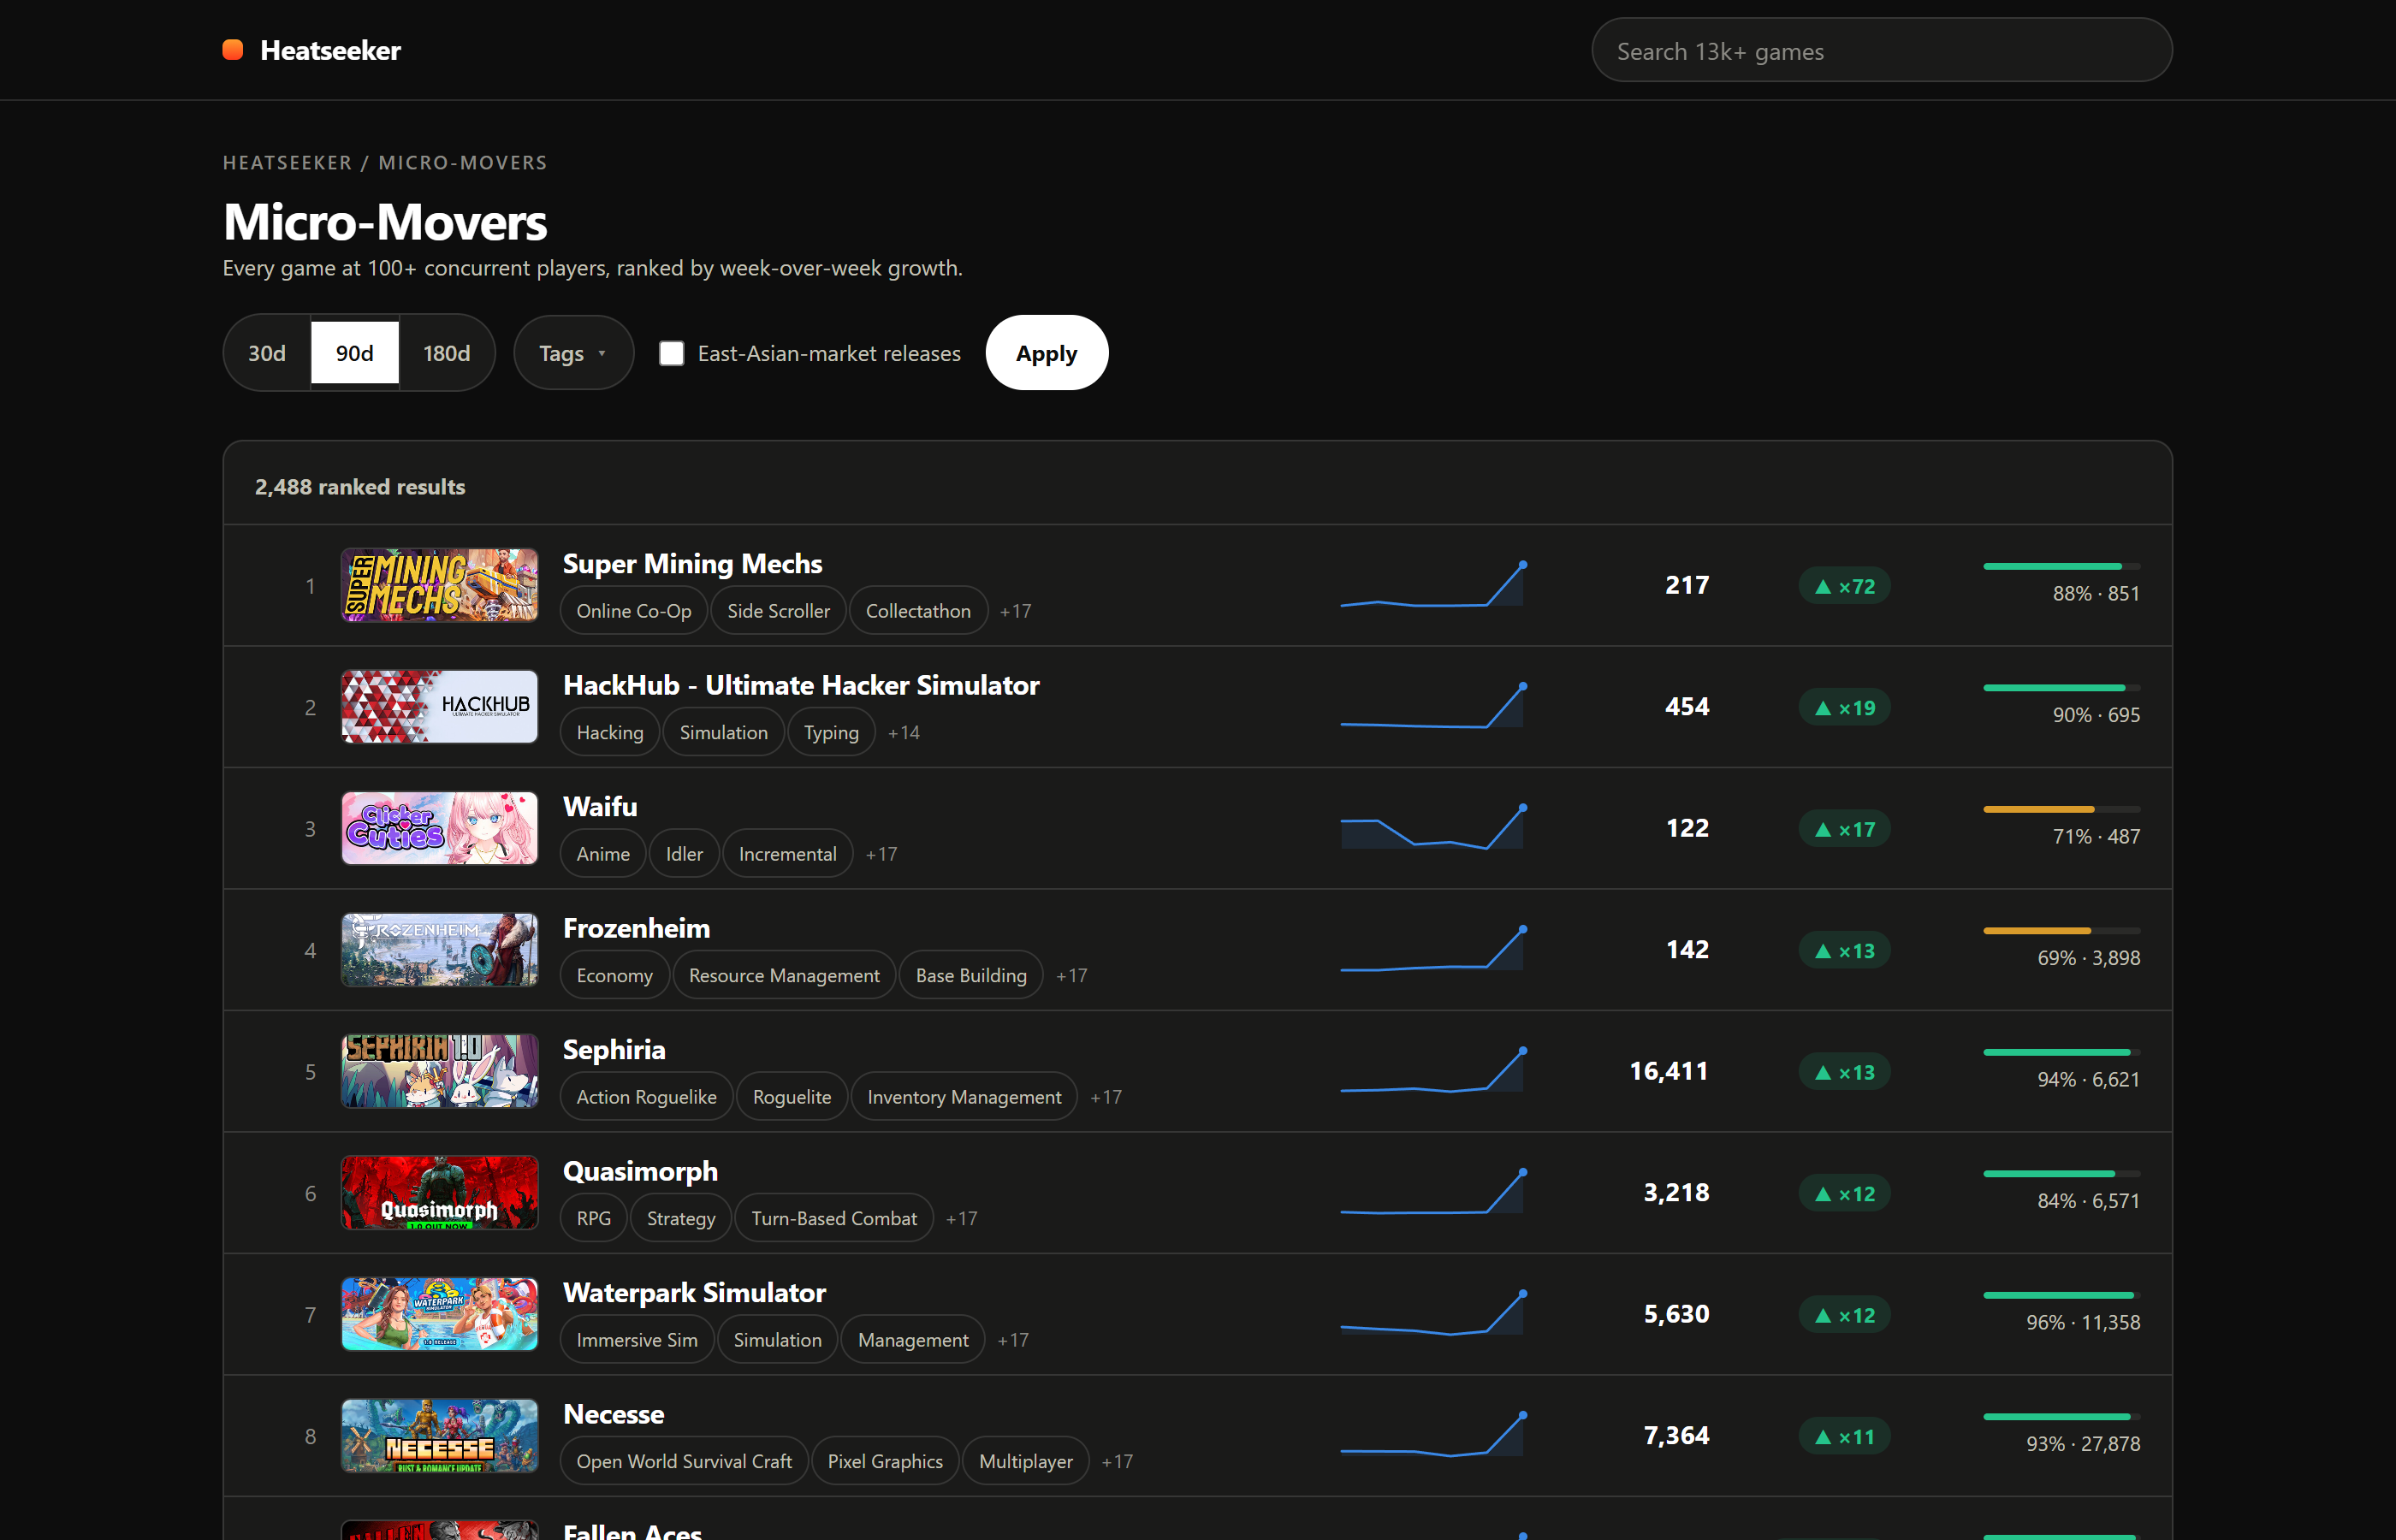The image size is (2396, 1540).
Task: Open Waterpark Simulator thumbnail
Action: click(x=439, y=1314)
